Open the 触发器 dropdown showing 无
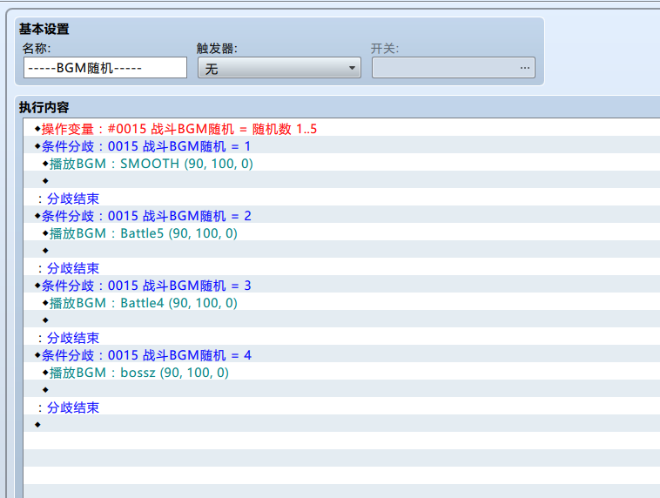Viewport: 660px width, 498px height. point(279,68)
